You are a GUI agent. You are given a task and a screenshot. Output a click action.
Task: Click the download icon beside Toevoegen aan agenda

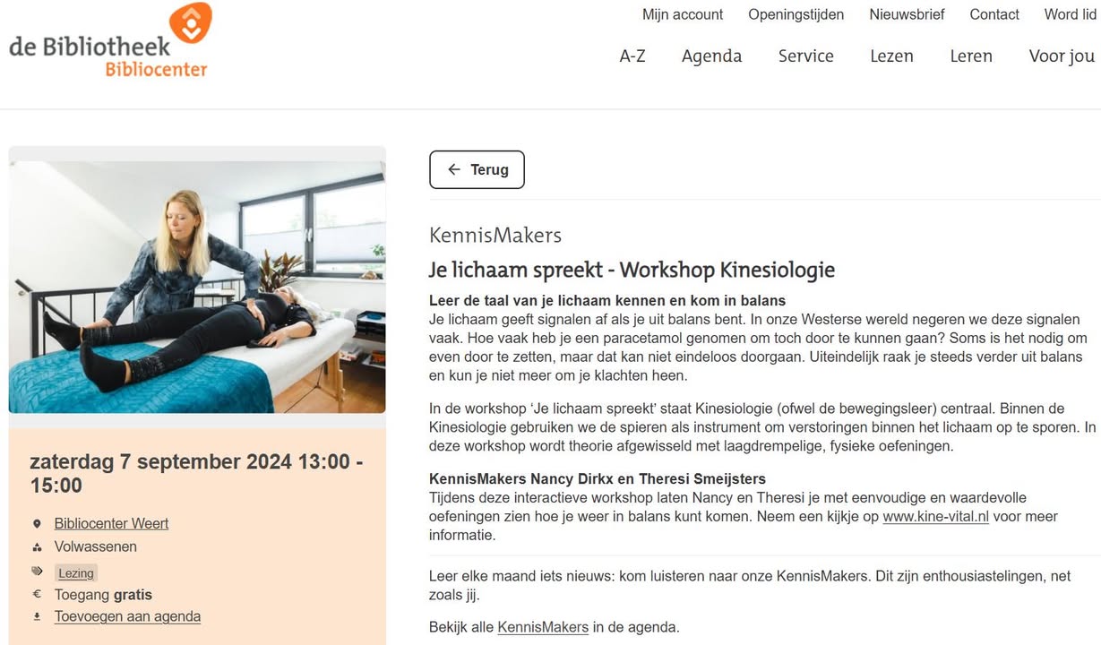pos(37,617)
